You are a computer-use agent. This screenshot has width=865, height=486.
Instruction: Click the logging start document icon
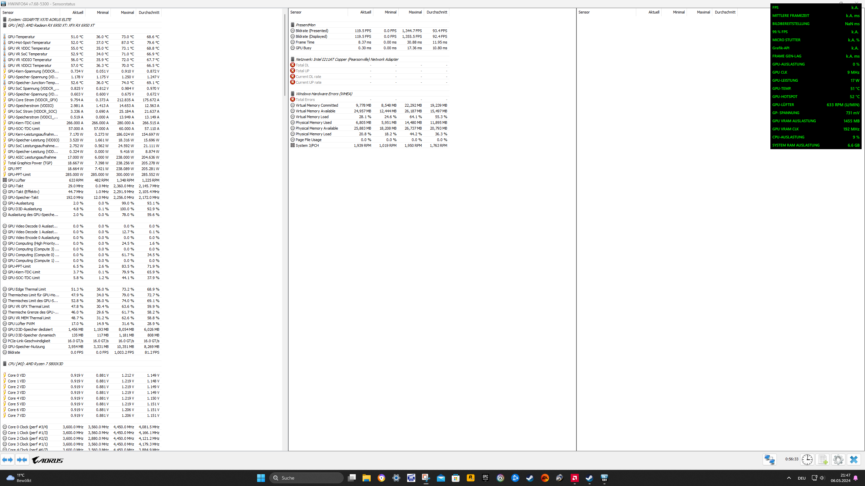[x=822, y=459]
